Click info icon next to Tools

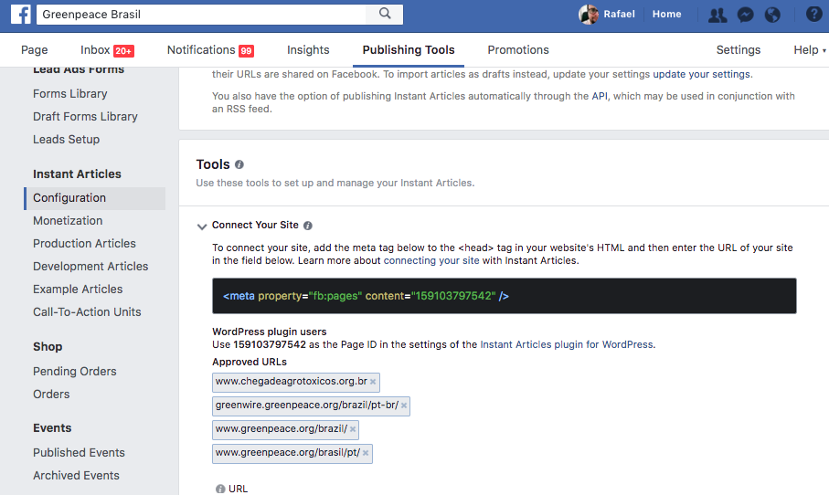tap(239, 164)
